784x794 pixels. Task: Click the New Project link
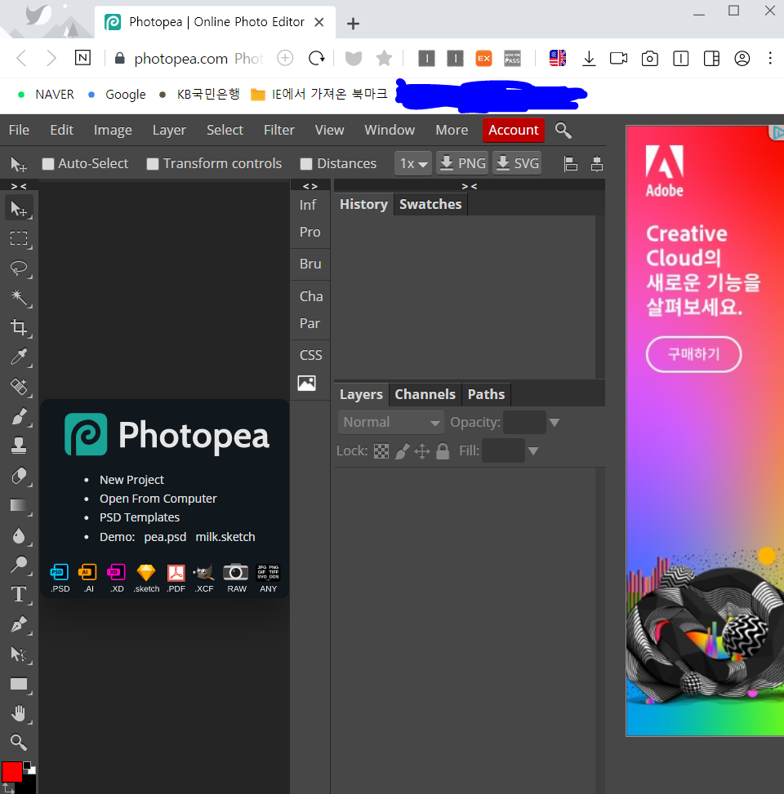pos(131,480)
